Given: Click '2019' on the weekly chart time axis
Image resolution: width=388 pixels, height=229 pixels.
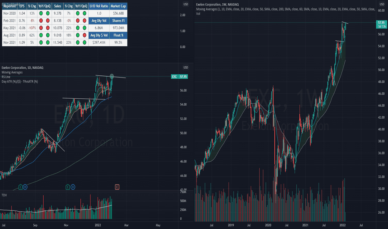Looking at the screenshot, I should coord(231,225).
